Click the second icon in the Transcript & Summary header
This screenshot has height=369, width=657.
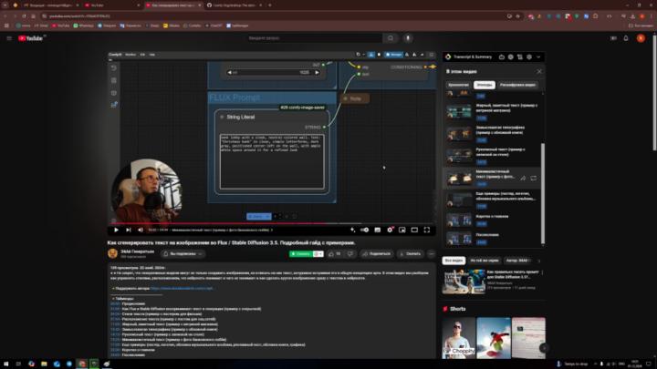(511, 56)
